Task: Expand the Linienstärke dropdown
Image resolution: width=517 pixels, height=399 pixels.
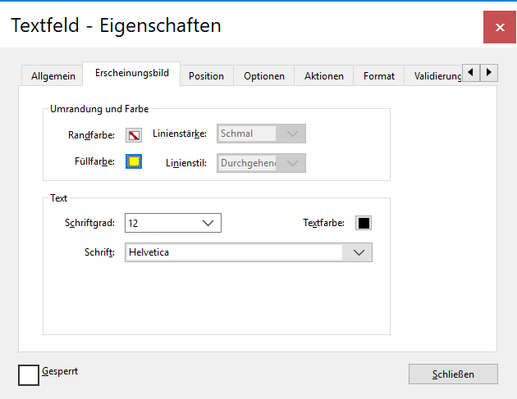Action: [x=261, y=134]
